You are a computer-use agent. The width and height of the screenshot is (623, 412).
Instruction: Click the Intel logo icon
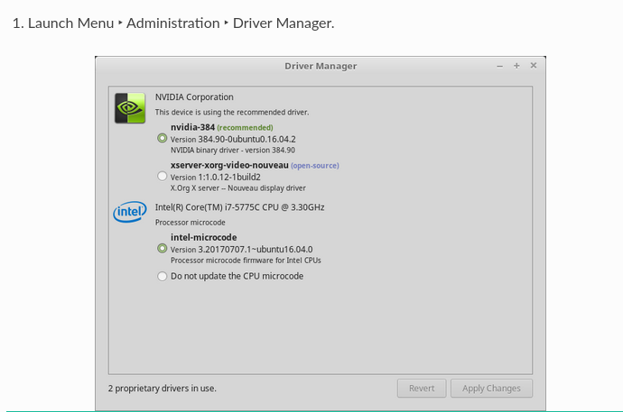click(130, 212)
